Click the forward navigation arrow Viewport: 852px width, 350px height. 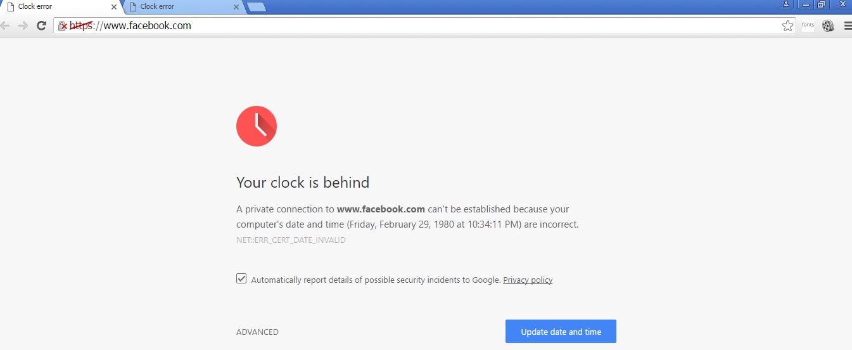point(23,26)
